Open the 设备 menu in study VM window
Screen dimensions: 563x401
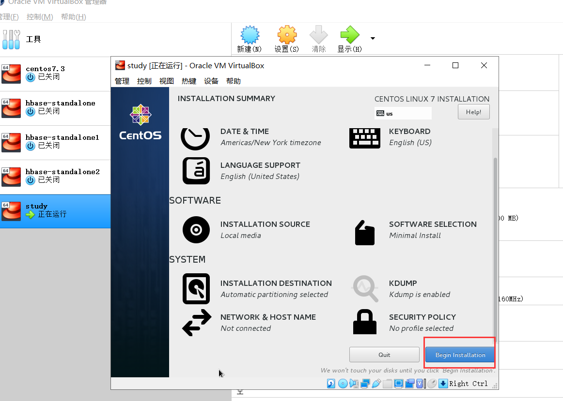(211, 81)
